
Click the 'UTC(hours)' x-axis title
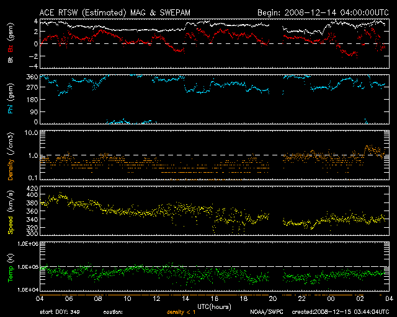(x=214, y=307)
